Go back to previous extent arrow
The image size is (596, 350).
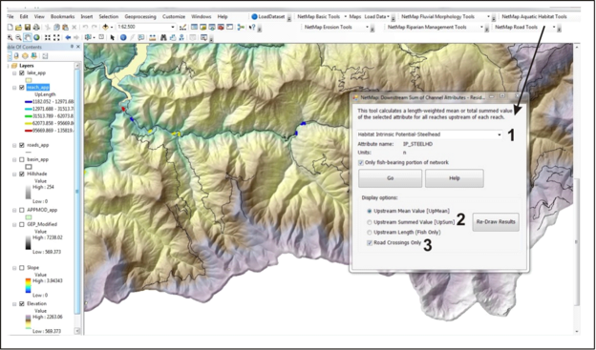click(68, 37)
